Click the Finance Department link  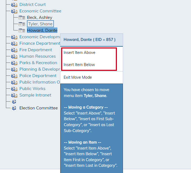click(39, 43)
